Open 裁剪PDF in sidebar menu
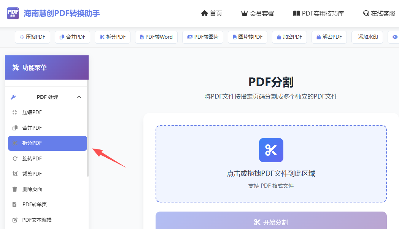This screenshot has width=399, height=229. point(47,174)
